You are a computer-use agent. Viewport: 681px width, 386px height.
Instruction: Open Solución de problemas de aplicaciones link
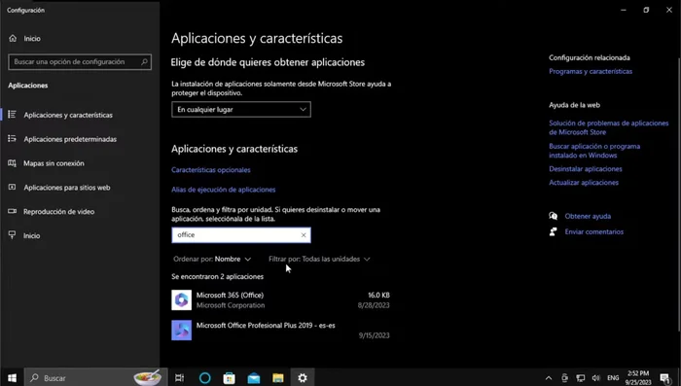click(x=608, y=127)
